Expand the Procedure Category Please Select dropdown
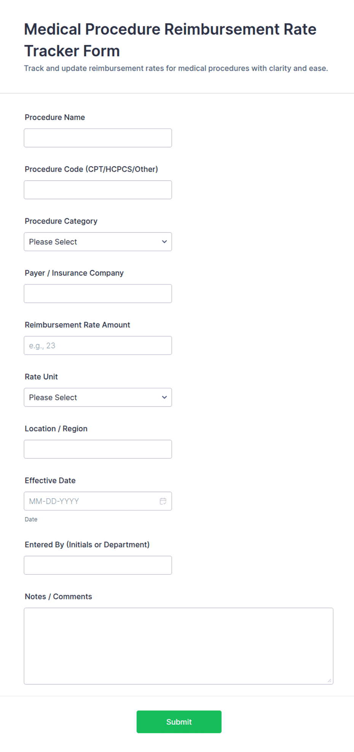Screen dimensions: 354x752 pyautogui.click(x=98, y=242)
